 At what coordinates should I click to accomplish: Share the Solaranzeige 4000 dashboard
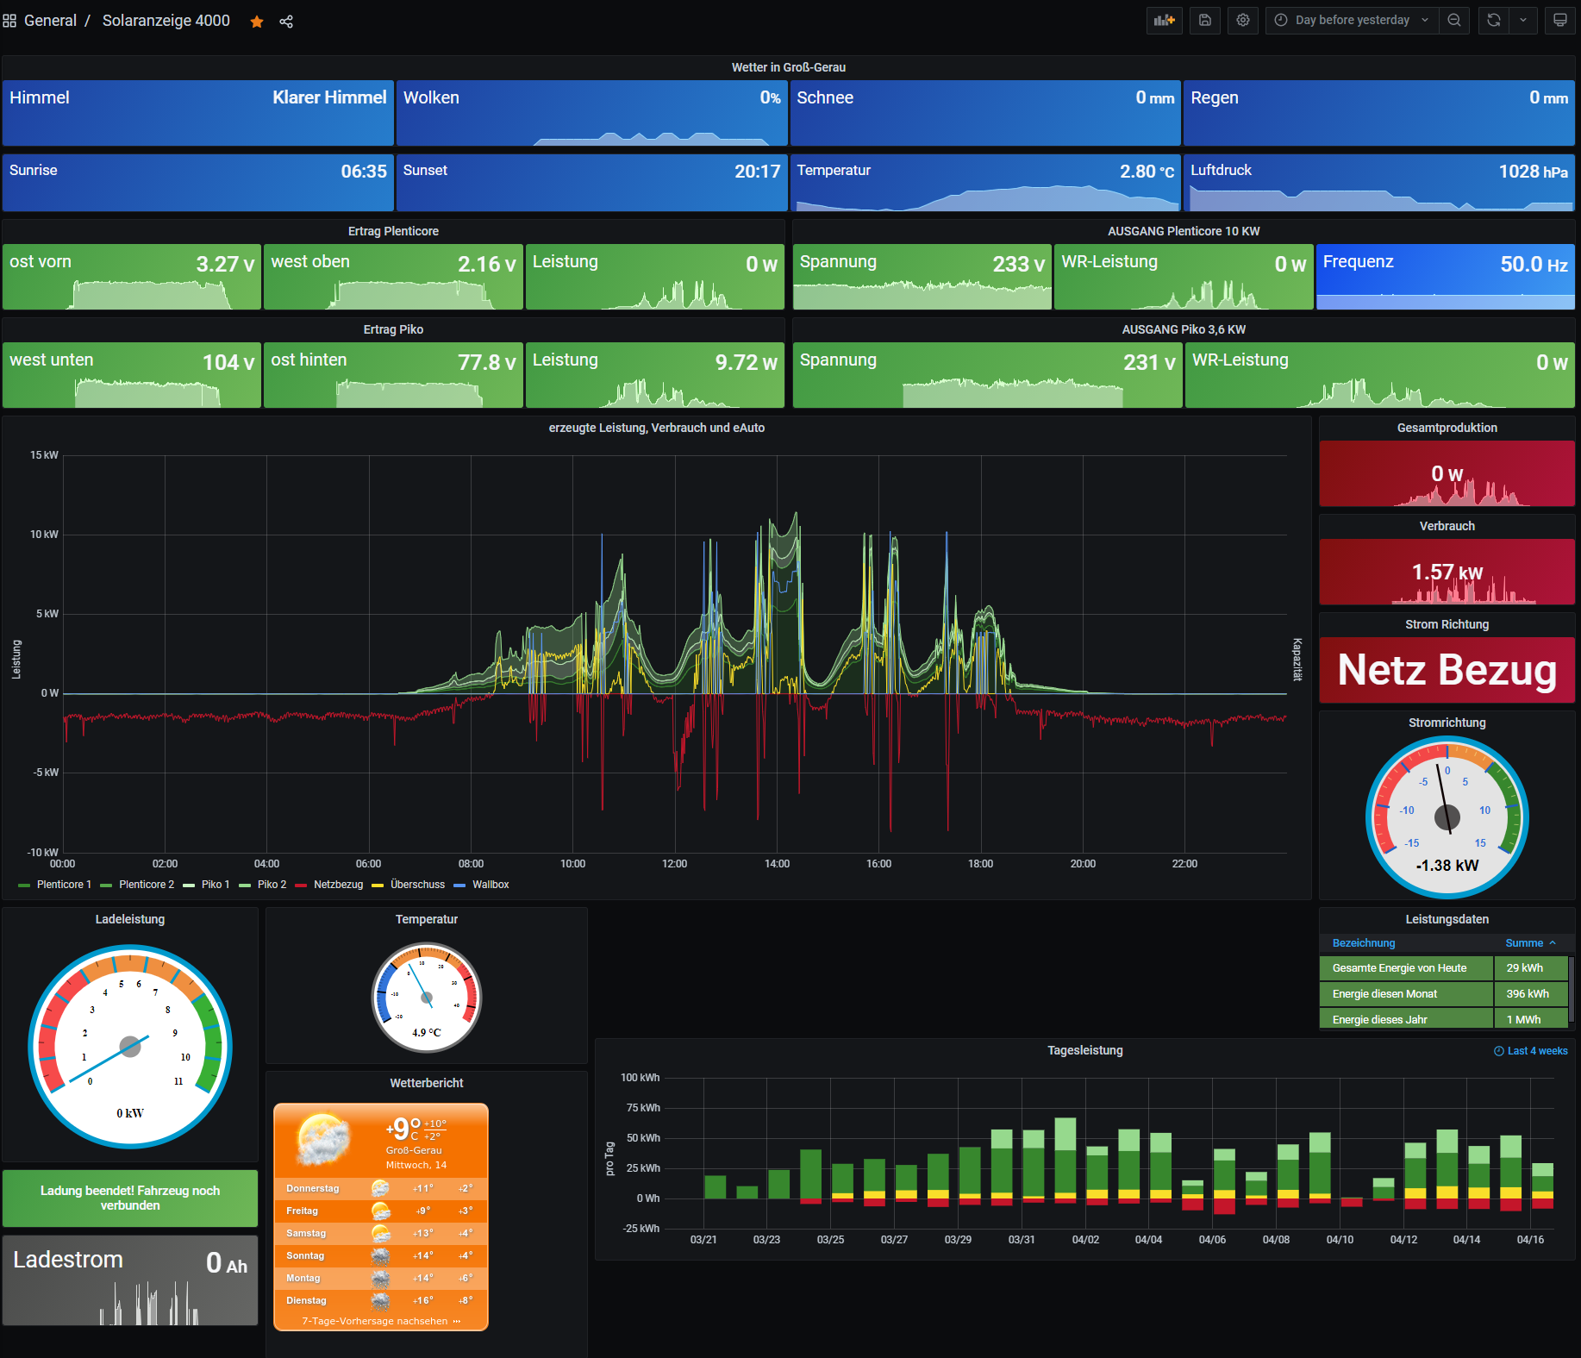[286, 22]
